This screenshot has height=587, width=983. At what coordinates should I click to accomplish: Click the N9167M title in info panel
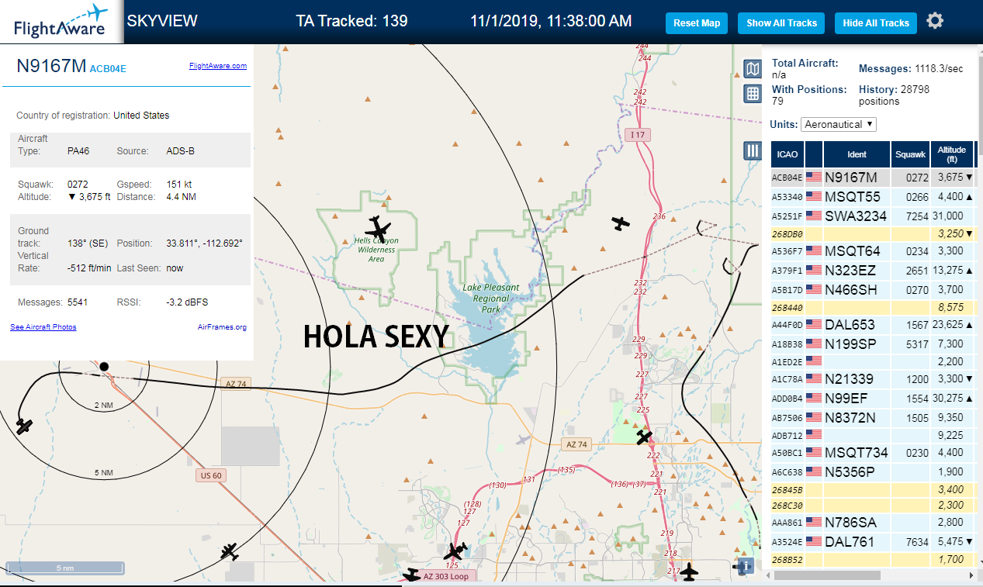tap(51, 67)
